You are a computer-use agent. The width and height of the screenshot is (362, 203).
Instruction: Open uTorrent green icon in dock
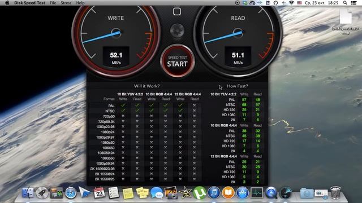[200, 193]
